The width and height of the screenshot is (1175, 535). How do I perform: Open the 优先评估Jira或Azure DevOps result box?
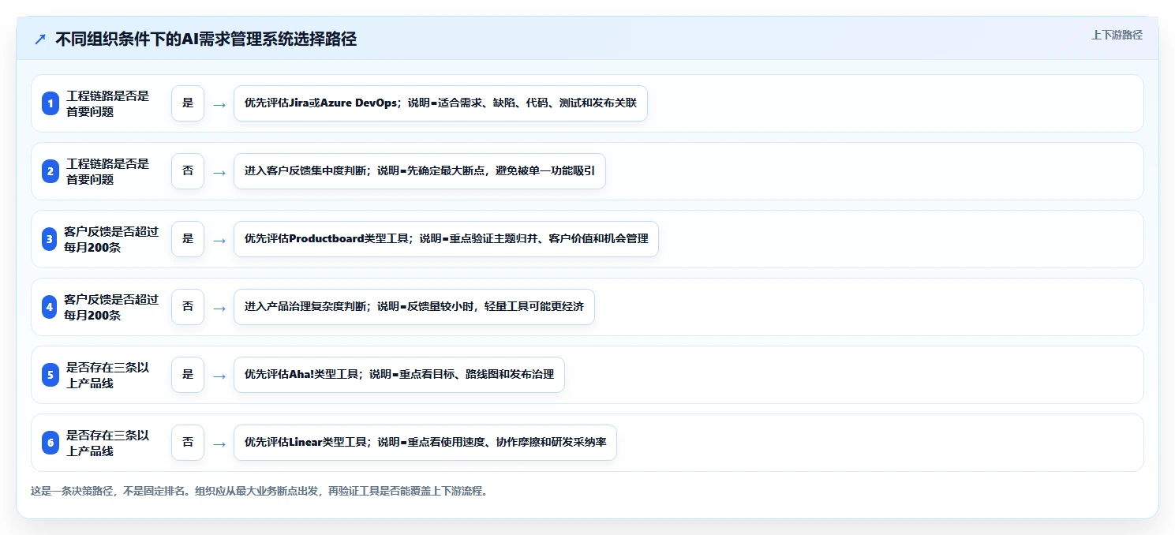pyautogui.click(x=440, y=103)
